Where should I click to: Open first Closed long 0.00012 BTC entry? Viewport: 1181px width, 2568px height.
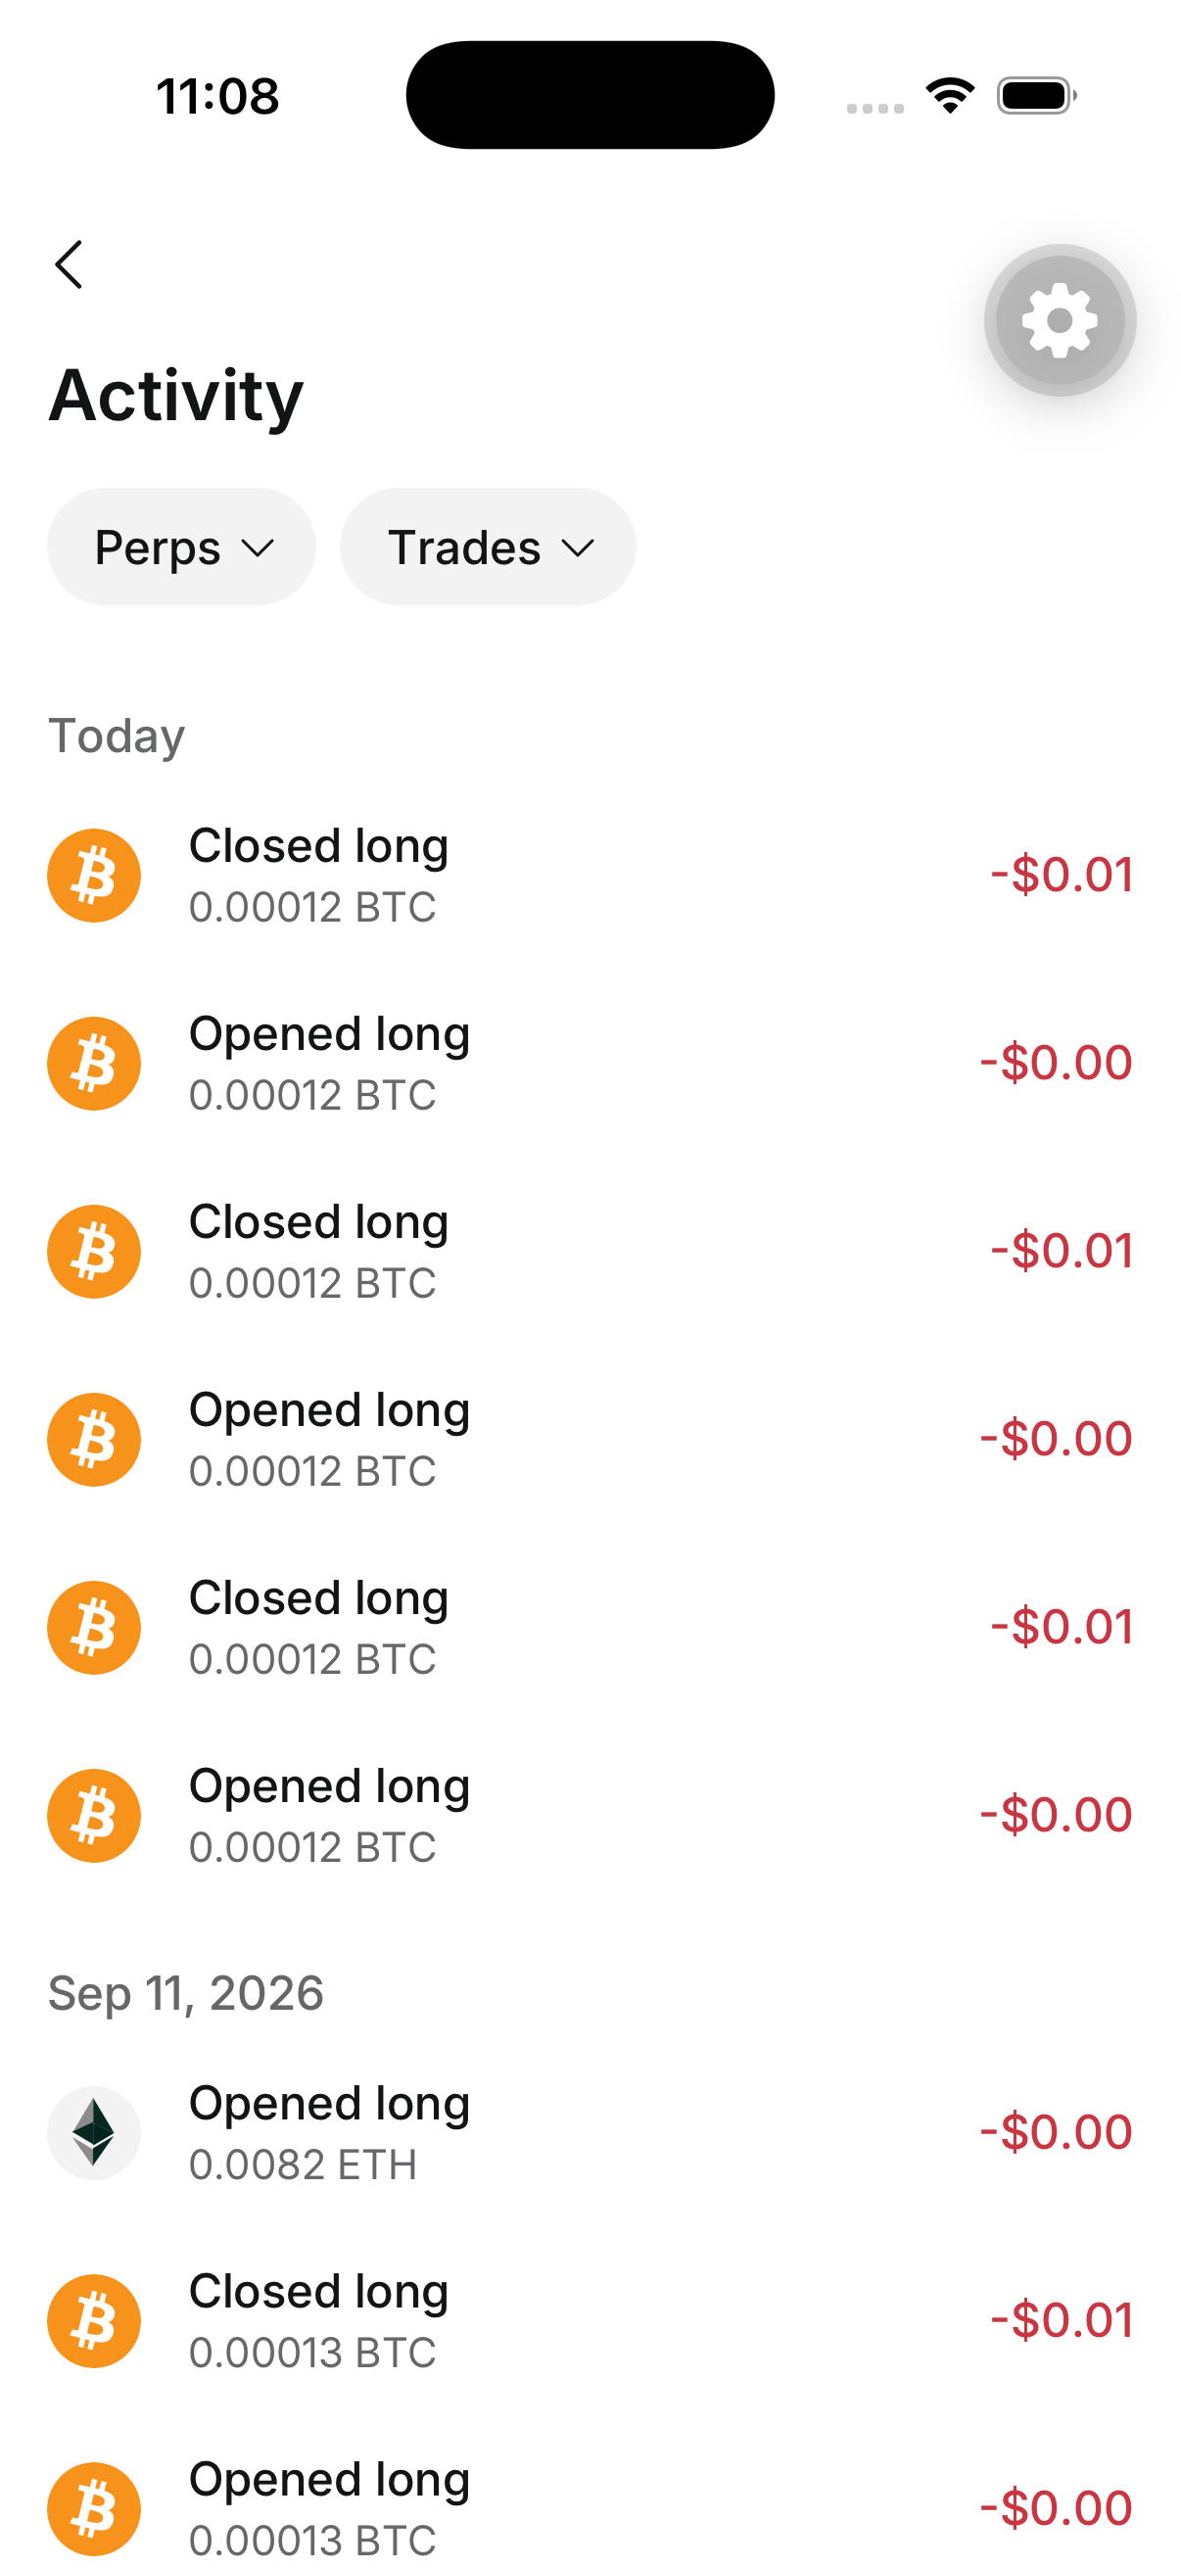(x=590, y=876)
